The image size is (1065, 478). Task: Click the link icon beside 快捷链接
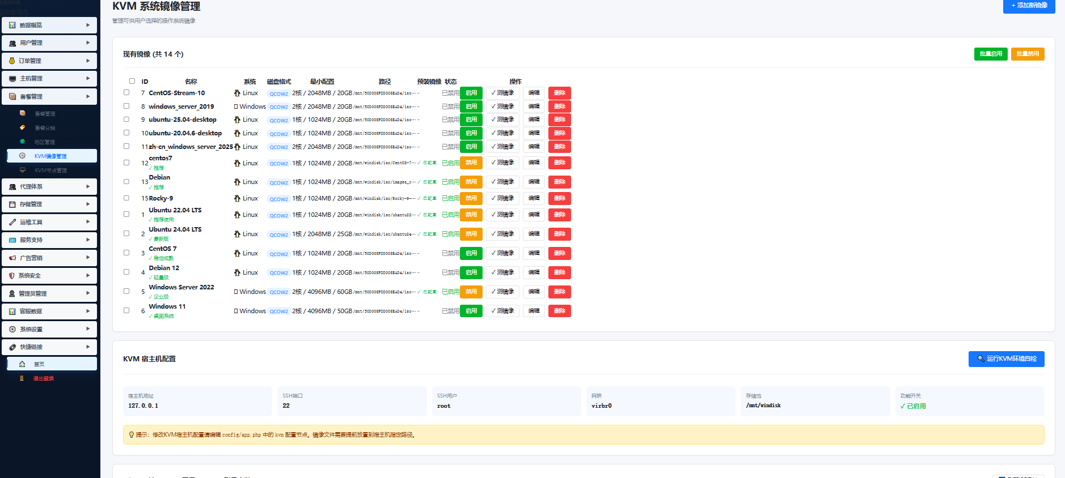pos(12,347)
